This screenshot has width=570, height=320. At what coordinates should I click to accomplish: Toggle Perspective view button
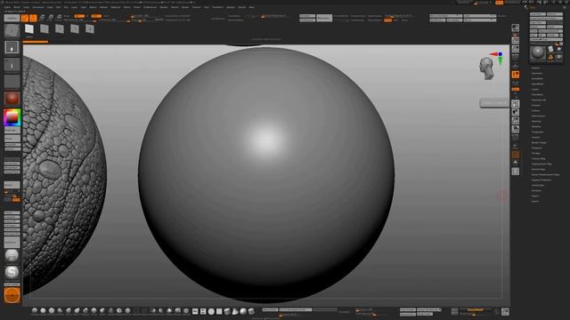pos(515,57)
